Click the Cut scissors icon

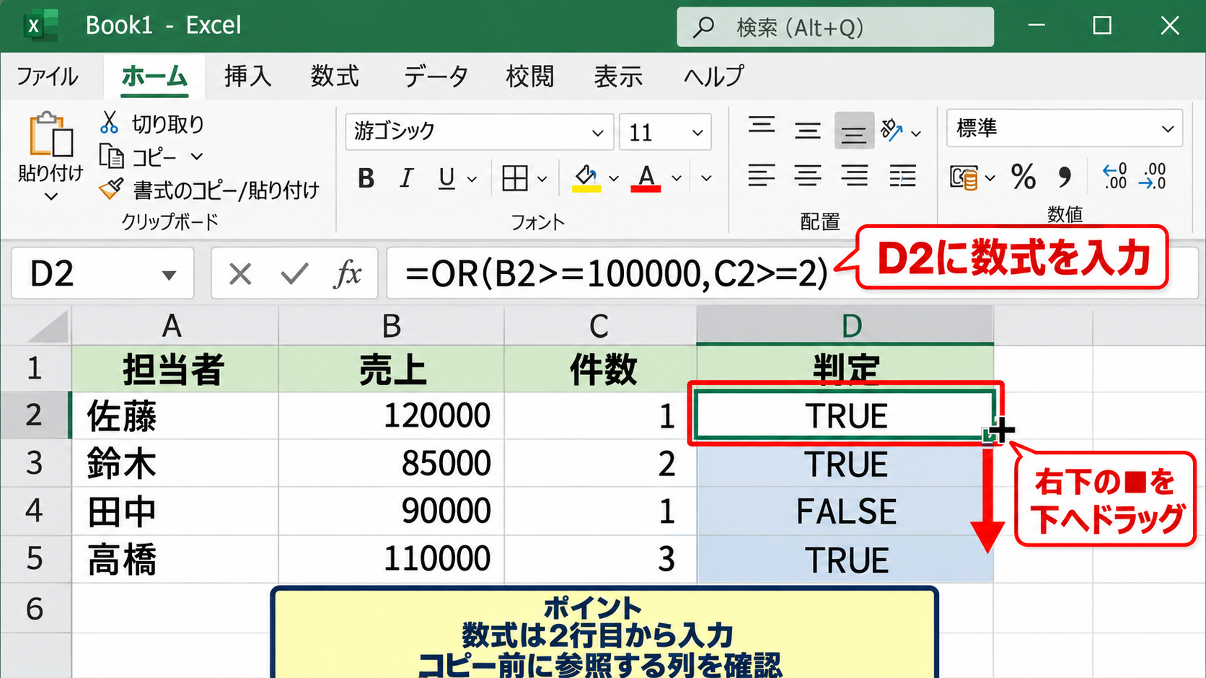pos(109,123)
